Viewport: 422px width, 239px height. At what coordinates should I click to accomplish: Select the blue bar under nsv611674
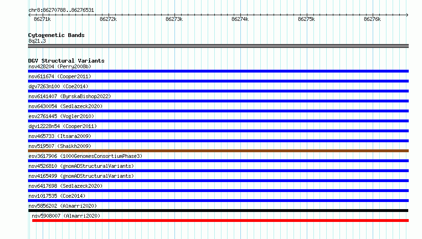218,81
